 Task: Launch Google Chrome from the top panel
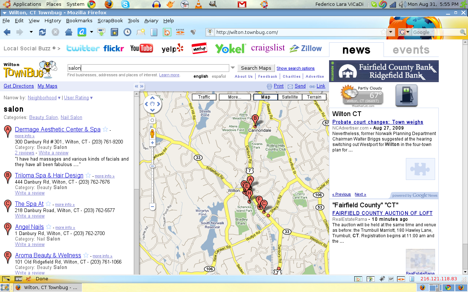92,4
